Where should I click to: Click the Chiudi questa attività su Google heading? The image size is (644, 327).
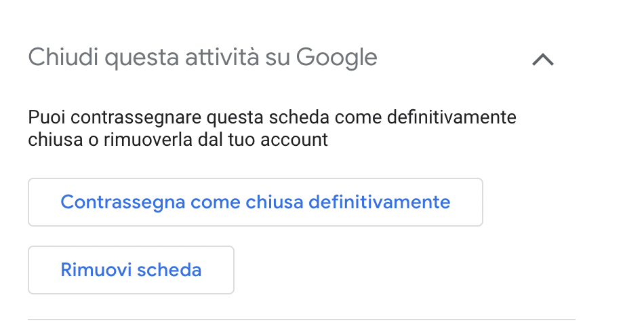pos(203,58)
